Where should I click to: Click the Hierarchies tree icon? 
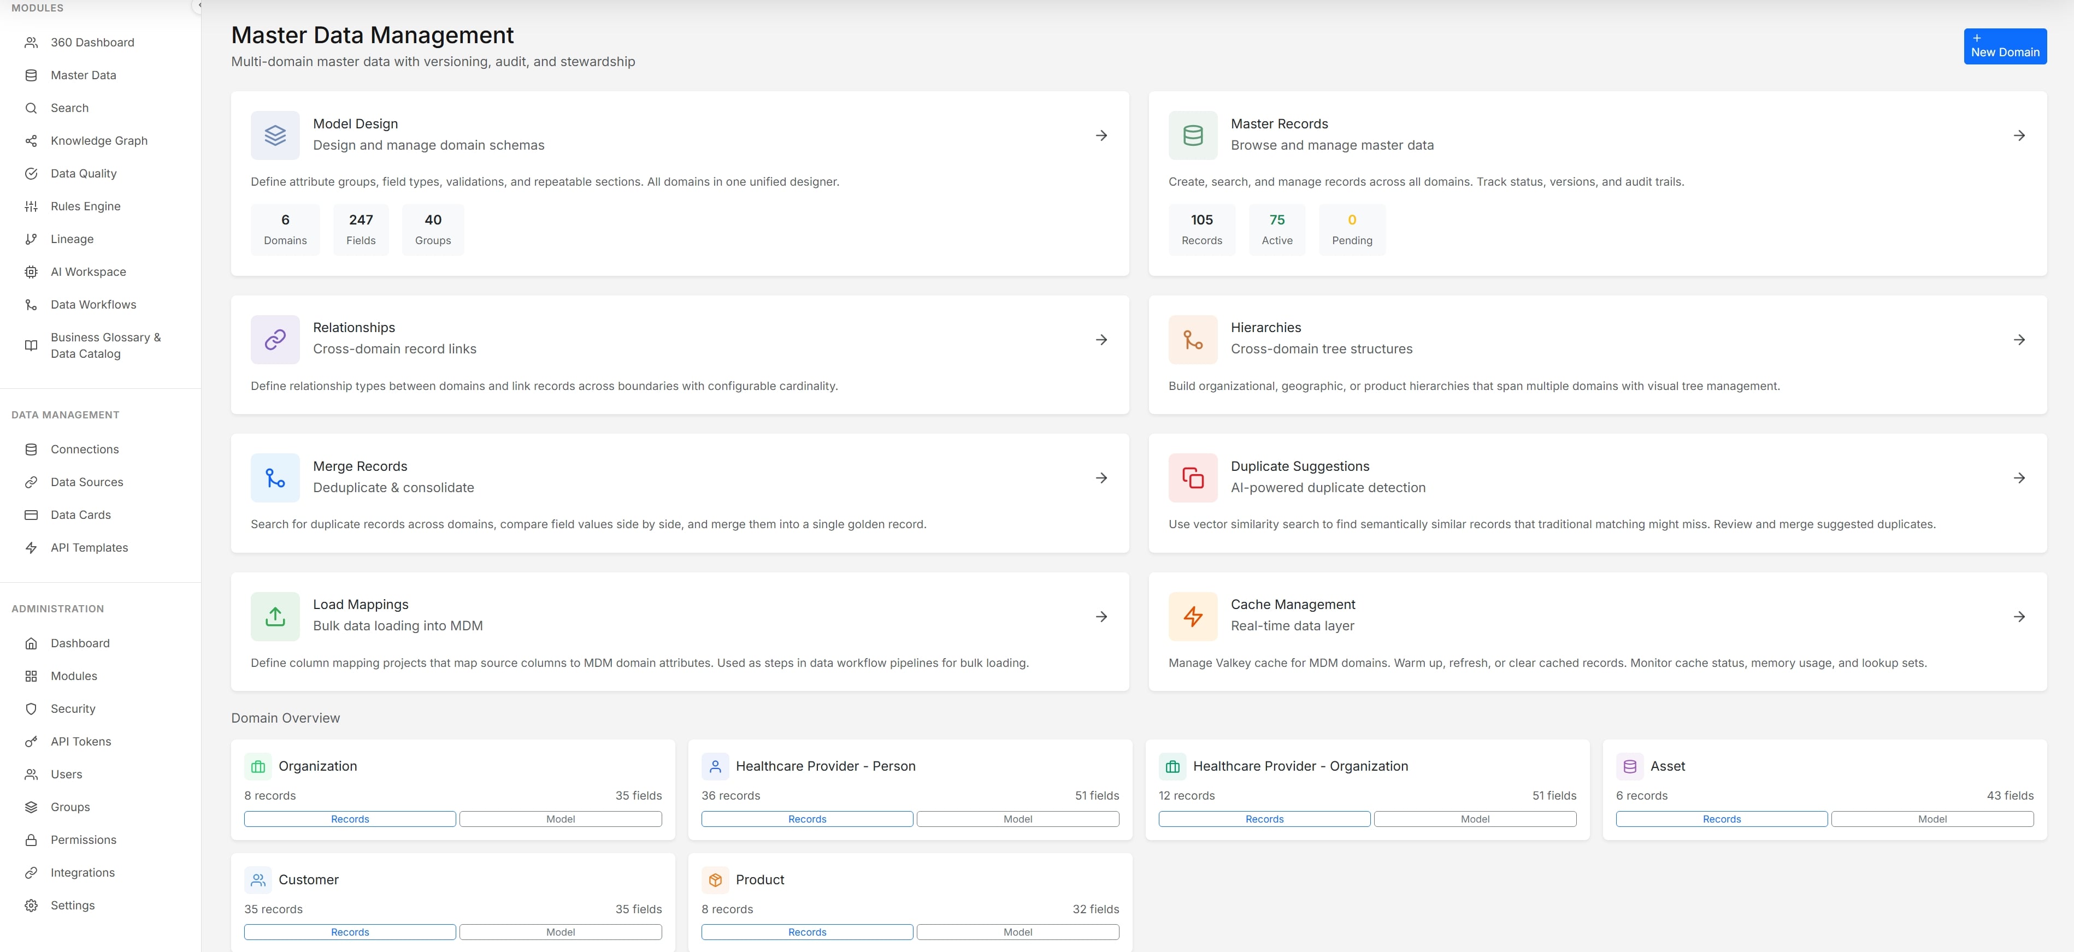pyautogui.click(x=1192, y=340)
